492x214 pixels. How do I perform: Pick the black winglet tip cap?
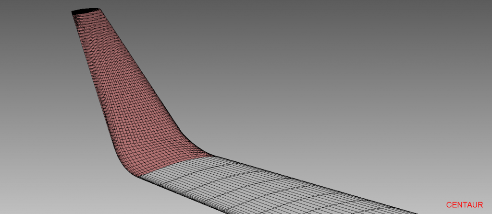(86, 11)
